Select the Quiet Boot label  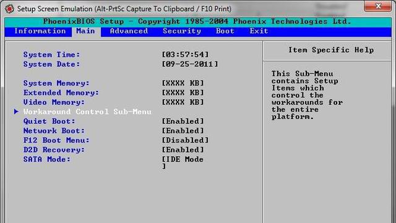pos(49,121)
